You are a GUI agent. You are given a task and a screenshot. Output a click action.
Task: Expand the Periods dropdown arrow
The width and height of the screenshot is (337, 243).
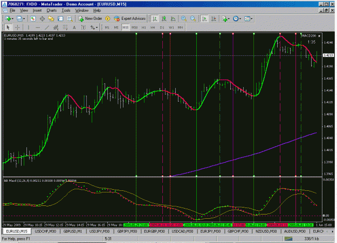(240, 19)
